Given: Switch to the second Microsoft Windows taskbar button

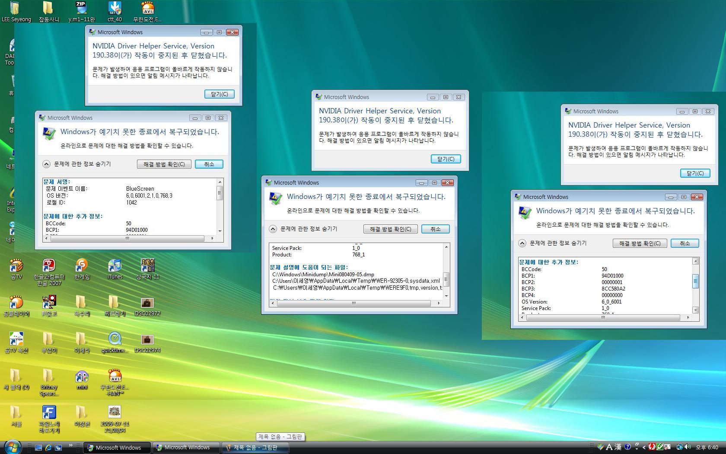Looking at the screenshot, I should tap(186, 448).
